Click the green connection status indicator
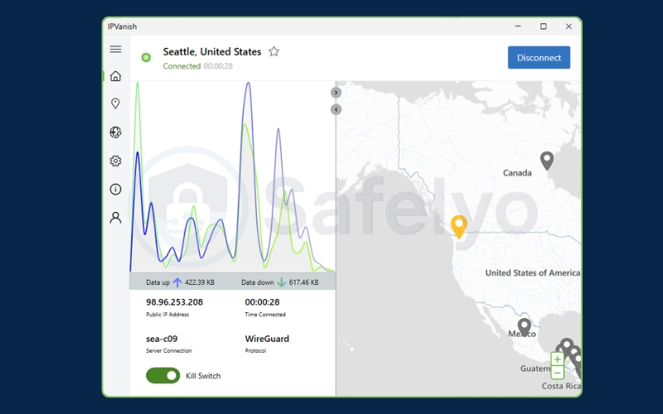The height and width of the screenshot is (414, 663). [147, 57]
